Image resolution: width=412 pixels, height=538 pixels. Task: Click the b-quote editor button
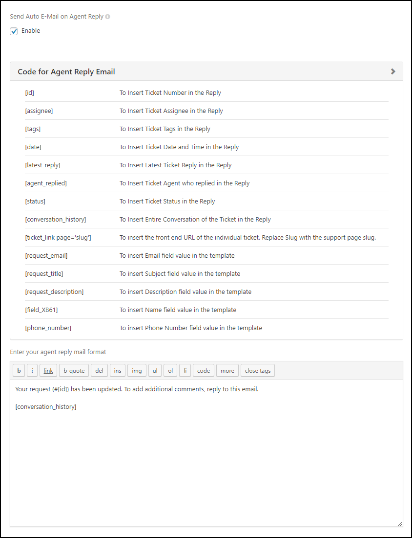74,371
